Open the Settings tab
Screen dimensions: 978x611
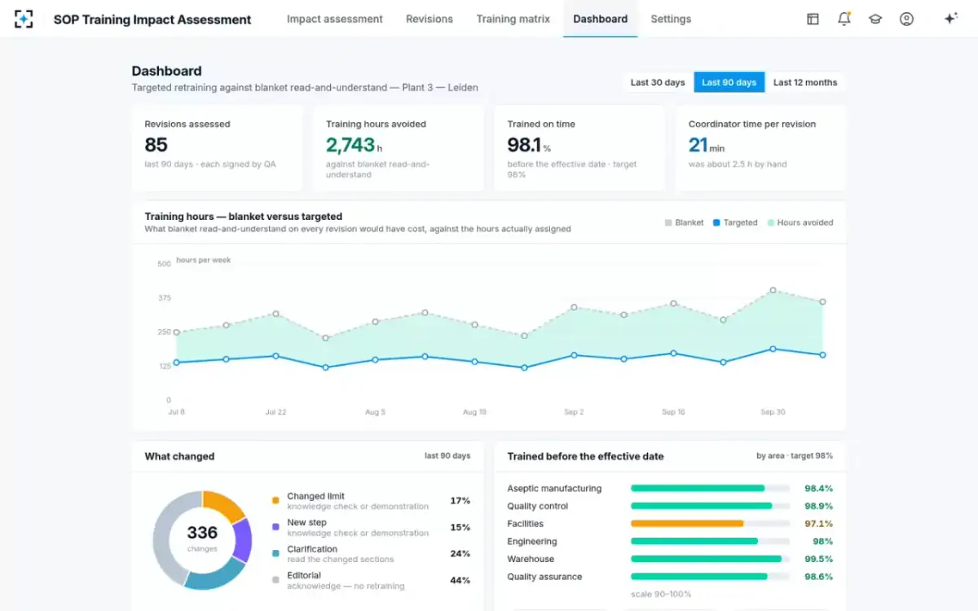pyautogui.click(x=671, y=19)
